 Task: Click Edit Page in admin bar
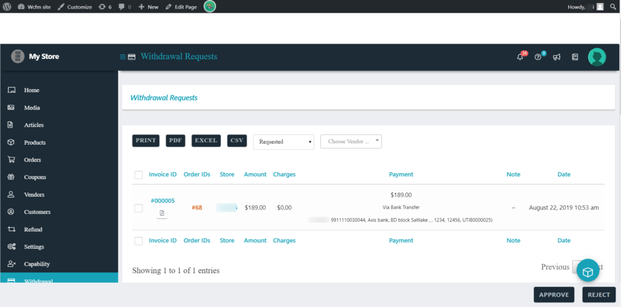[181, 7]
